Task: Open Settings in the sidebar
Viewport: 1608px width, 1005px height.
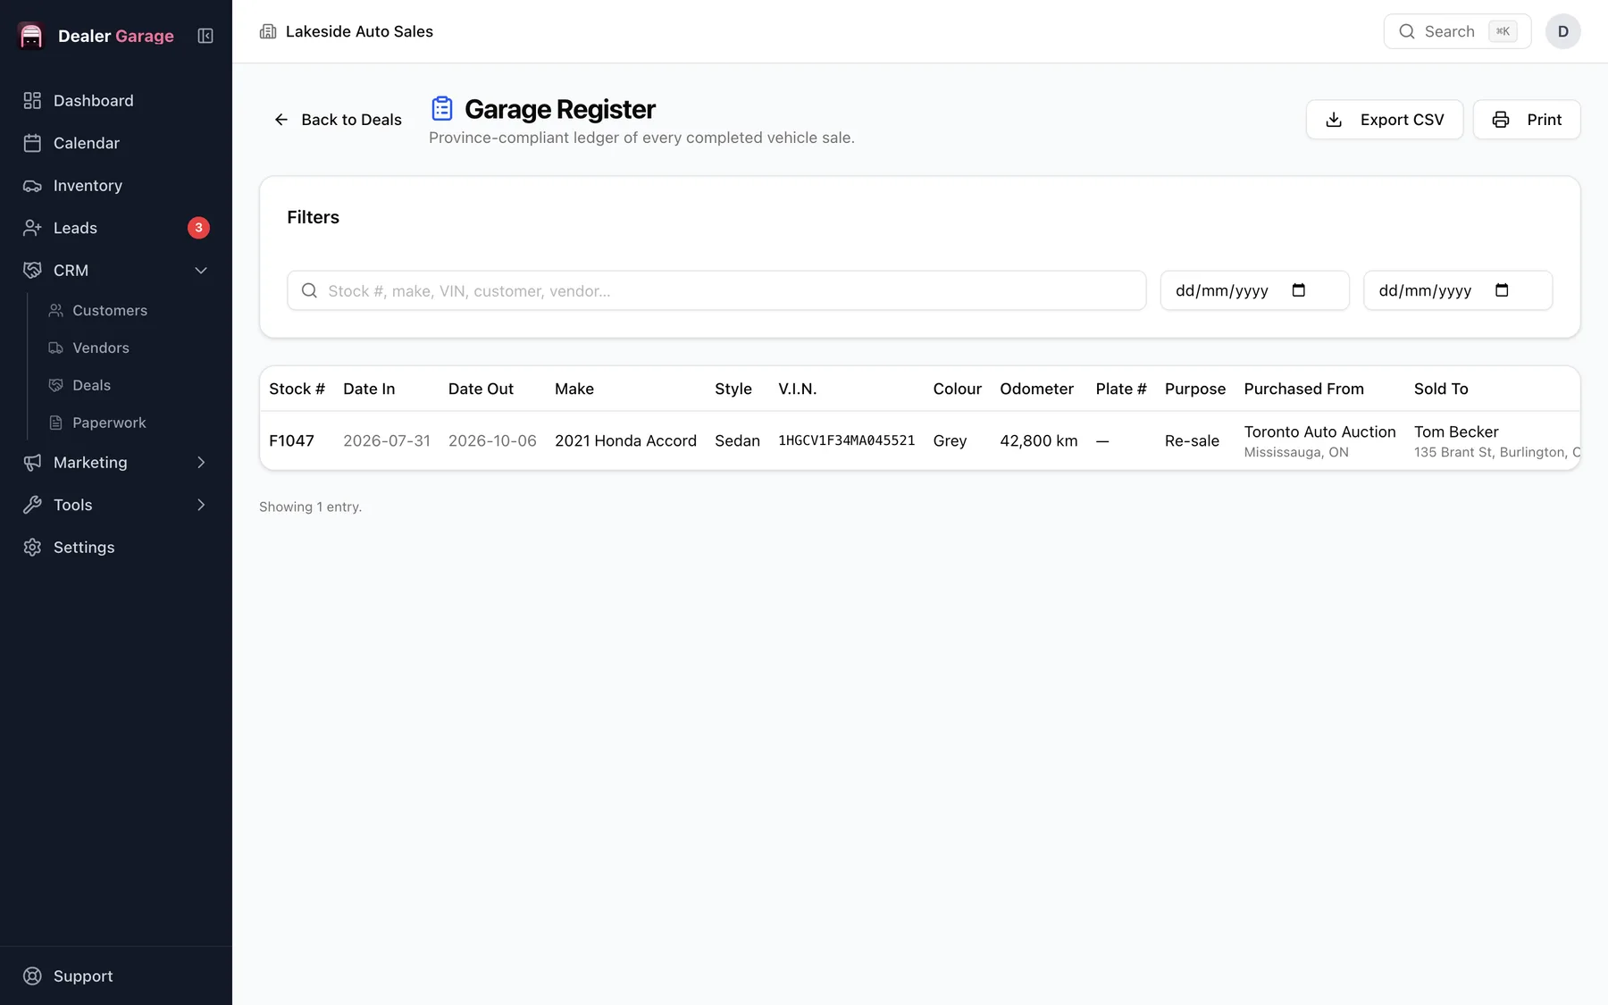Action: point(116,548)
